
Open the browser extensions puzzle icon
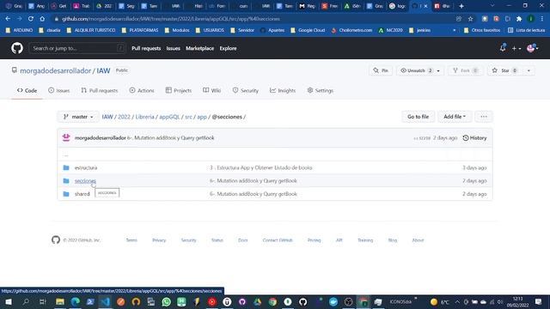coord(519,19)
